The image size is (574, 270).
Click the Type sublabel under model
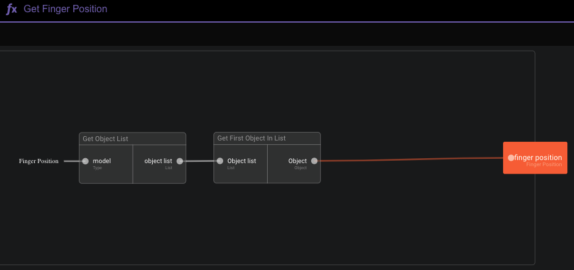97,167
